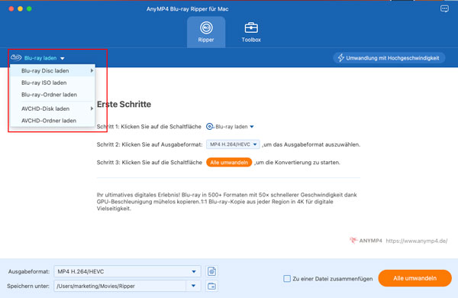Image resolution: width=458 pixels, height=298 pixels.
Task: Click the feedback chat icon
Action: click(x=444, y=8)
